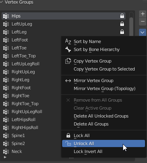147x163 pixels.
Task: Choose Mirror Vertex Group
Action: click(104, 81)
